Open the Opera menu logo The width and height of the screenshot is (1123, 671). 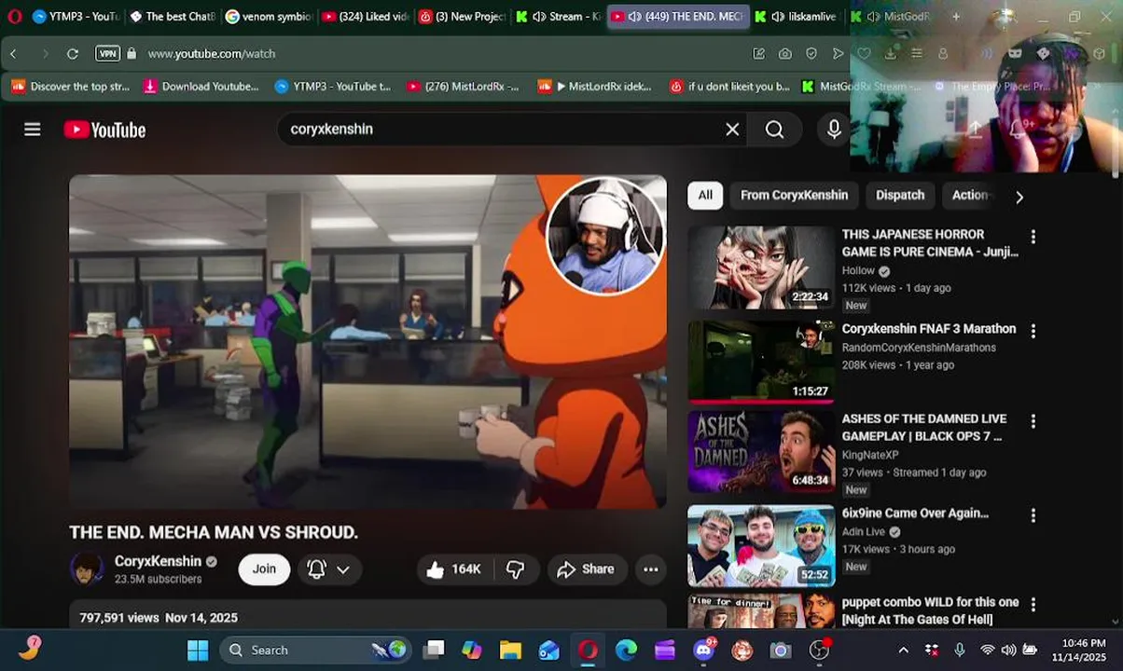click(x=14, y=16)
